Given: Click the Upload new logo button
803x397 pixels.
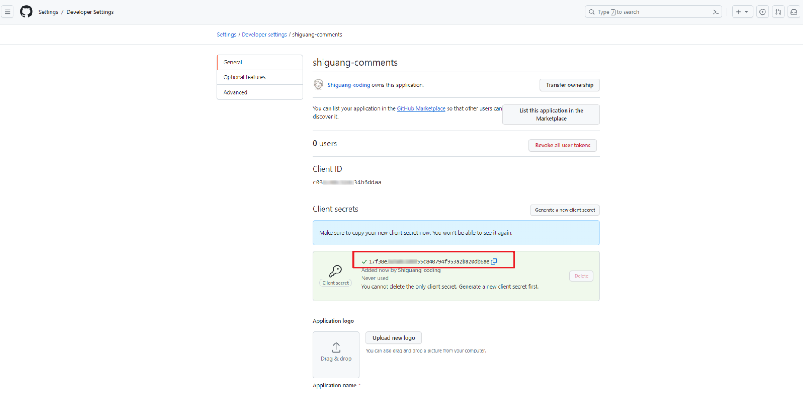Looking at the screenshot, I should point(394,338).
